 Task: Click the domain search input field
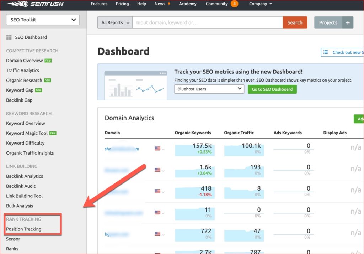click(x=208, y=22)
